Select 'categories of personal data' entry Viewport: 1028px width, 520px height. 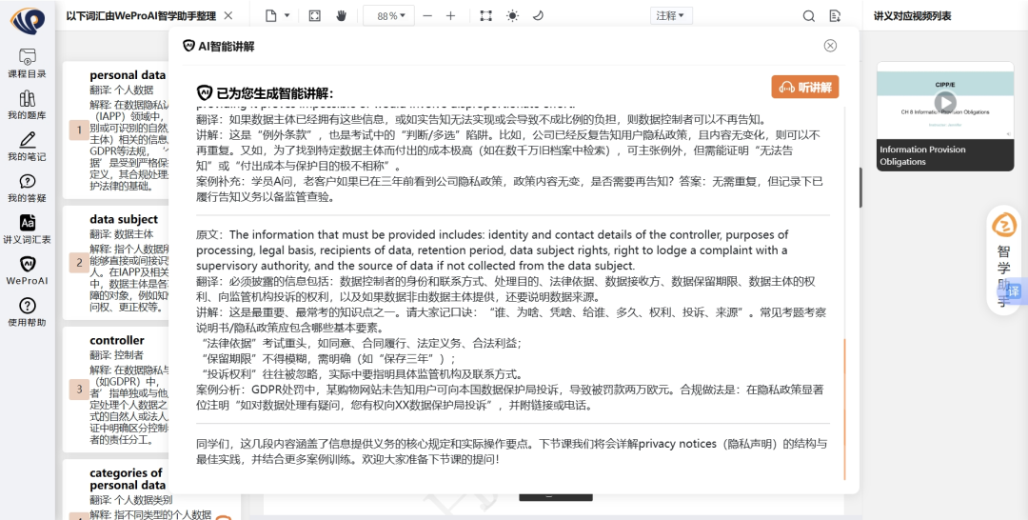click(128, 479)
